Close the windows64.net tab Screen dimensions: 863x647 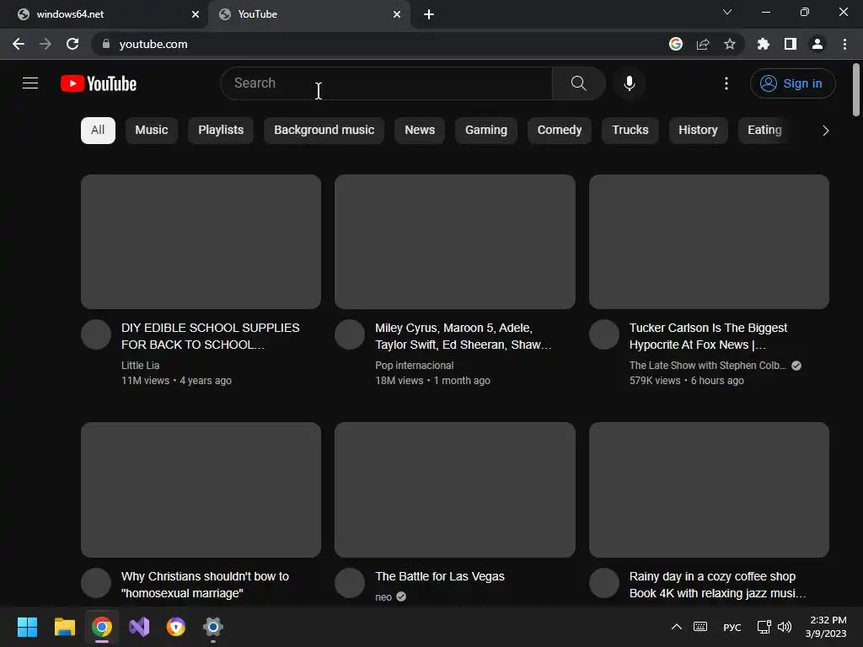(196, 14)
